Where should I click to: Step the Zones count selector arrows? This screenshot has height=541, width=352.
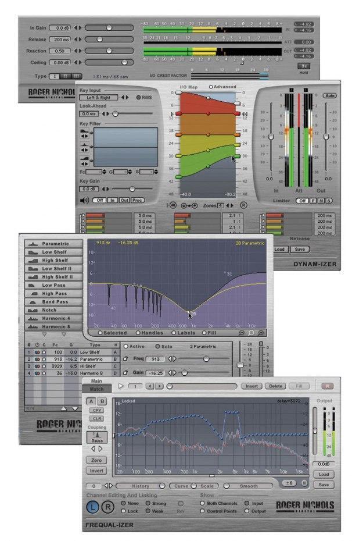click(x=229, y=205)
